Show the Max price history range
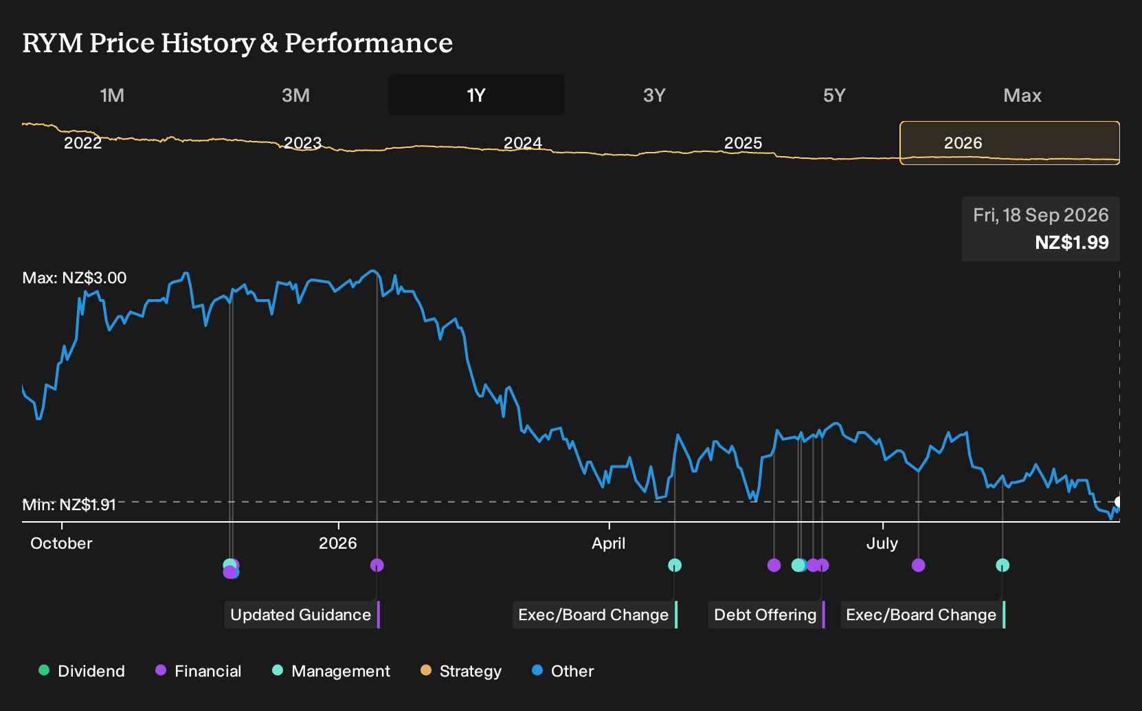Viewport: 1142px width, 711px height. coord(1022,95)
